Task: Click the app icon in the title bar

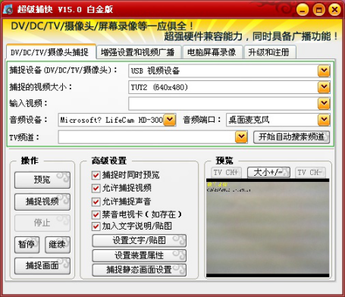Action: (8, 10)
